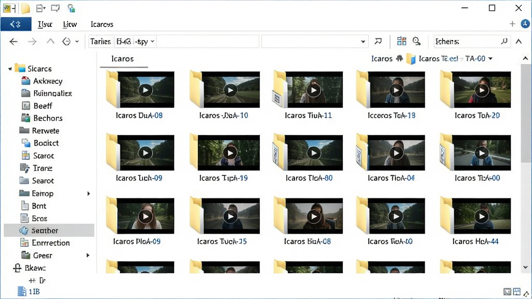The image size is (532, 299).
Task: Open video folder Icaros TipA-19
Action: click(x=224, y=158)
